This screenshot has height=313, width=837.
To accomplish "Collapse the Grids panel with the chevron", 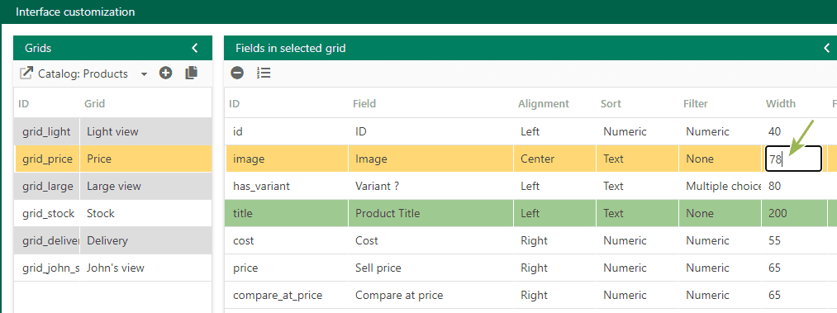I will coord(195,48).
